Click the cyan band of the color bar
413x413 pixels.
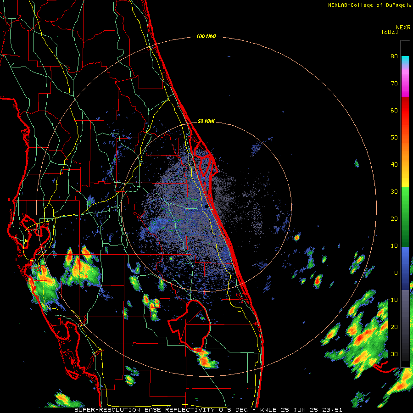pyautogui.click(x=405, y=60)
